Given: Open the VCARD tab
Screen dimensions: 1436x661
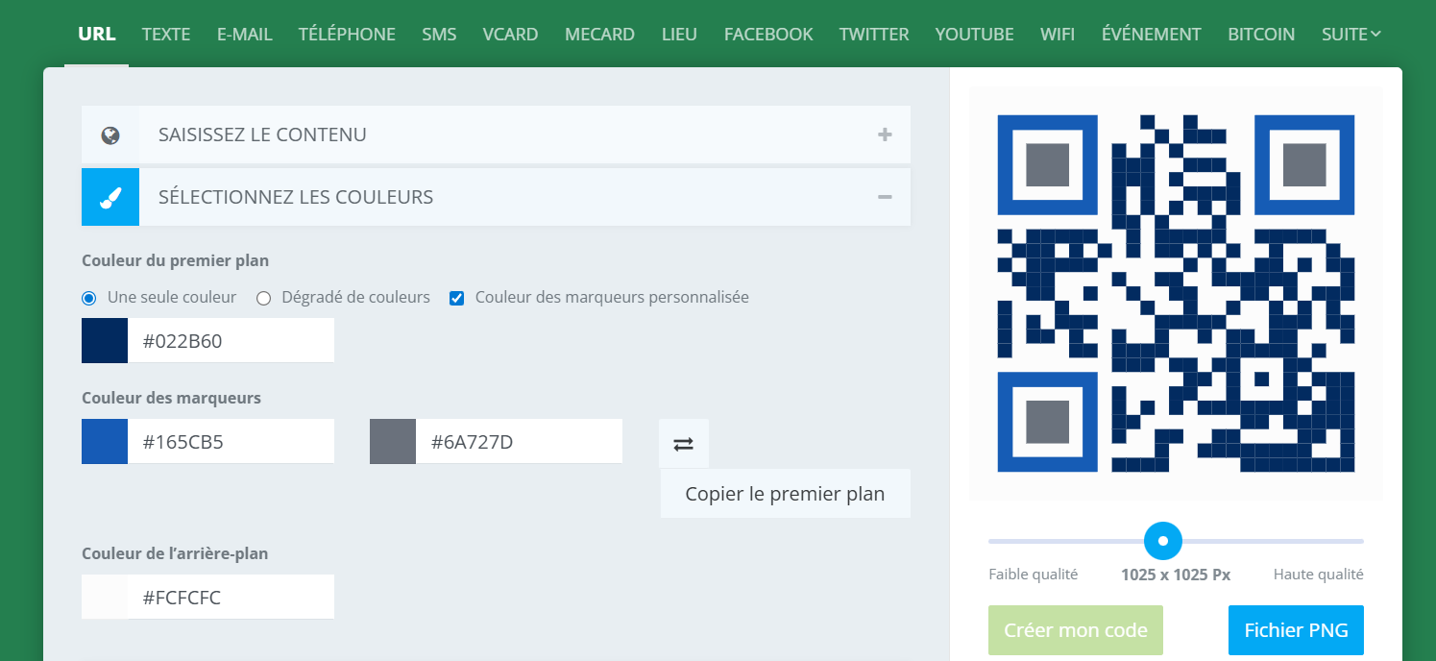Looking at the screenshot, I should [510, 34].
